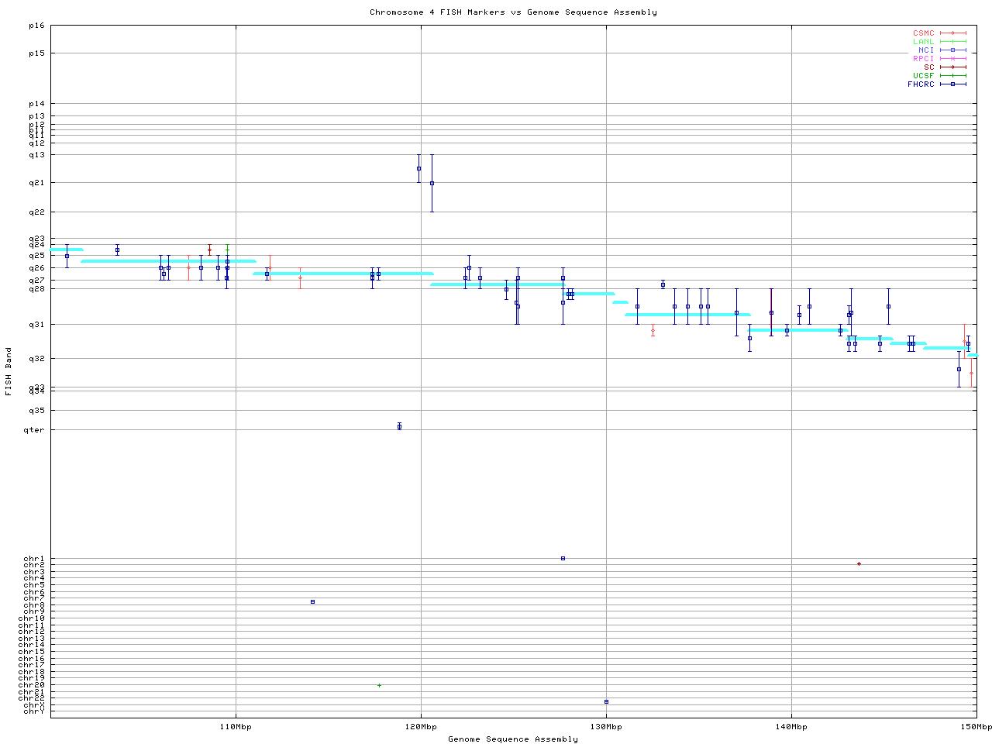Click the 150Mbp x-axis label
This screenshot has width=992, height=744.
click(976, 727)
